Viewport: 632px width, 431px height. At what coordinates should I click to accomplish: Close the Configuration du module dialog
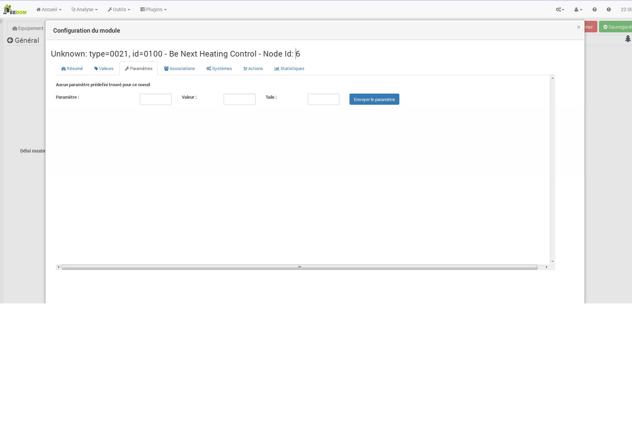pos(578,27)
